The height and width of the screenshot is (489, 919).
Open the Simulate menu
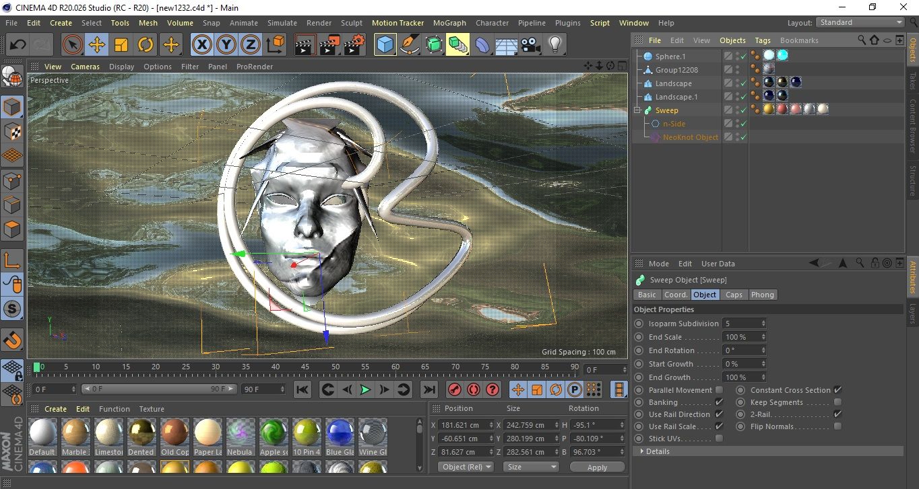pyautogui.click(x=282, y=23)
